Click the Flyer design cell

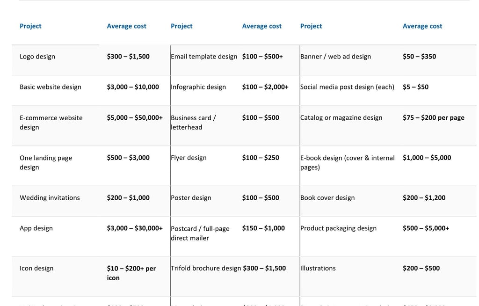189,158
